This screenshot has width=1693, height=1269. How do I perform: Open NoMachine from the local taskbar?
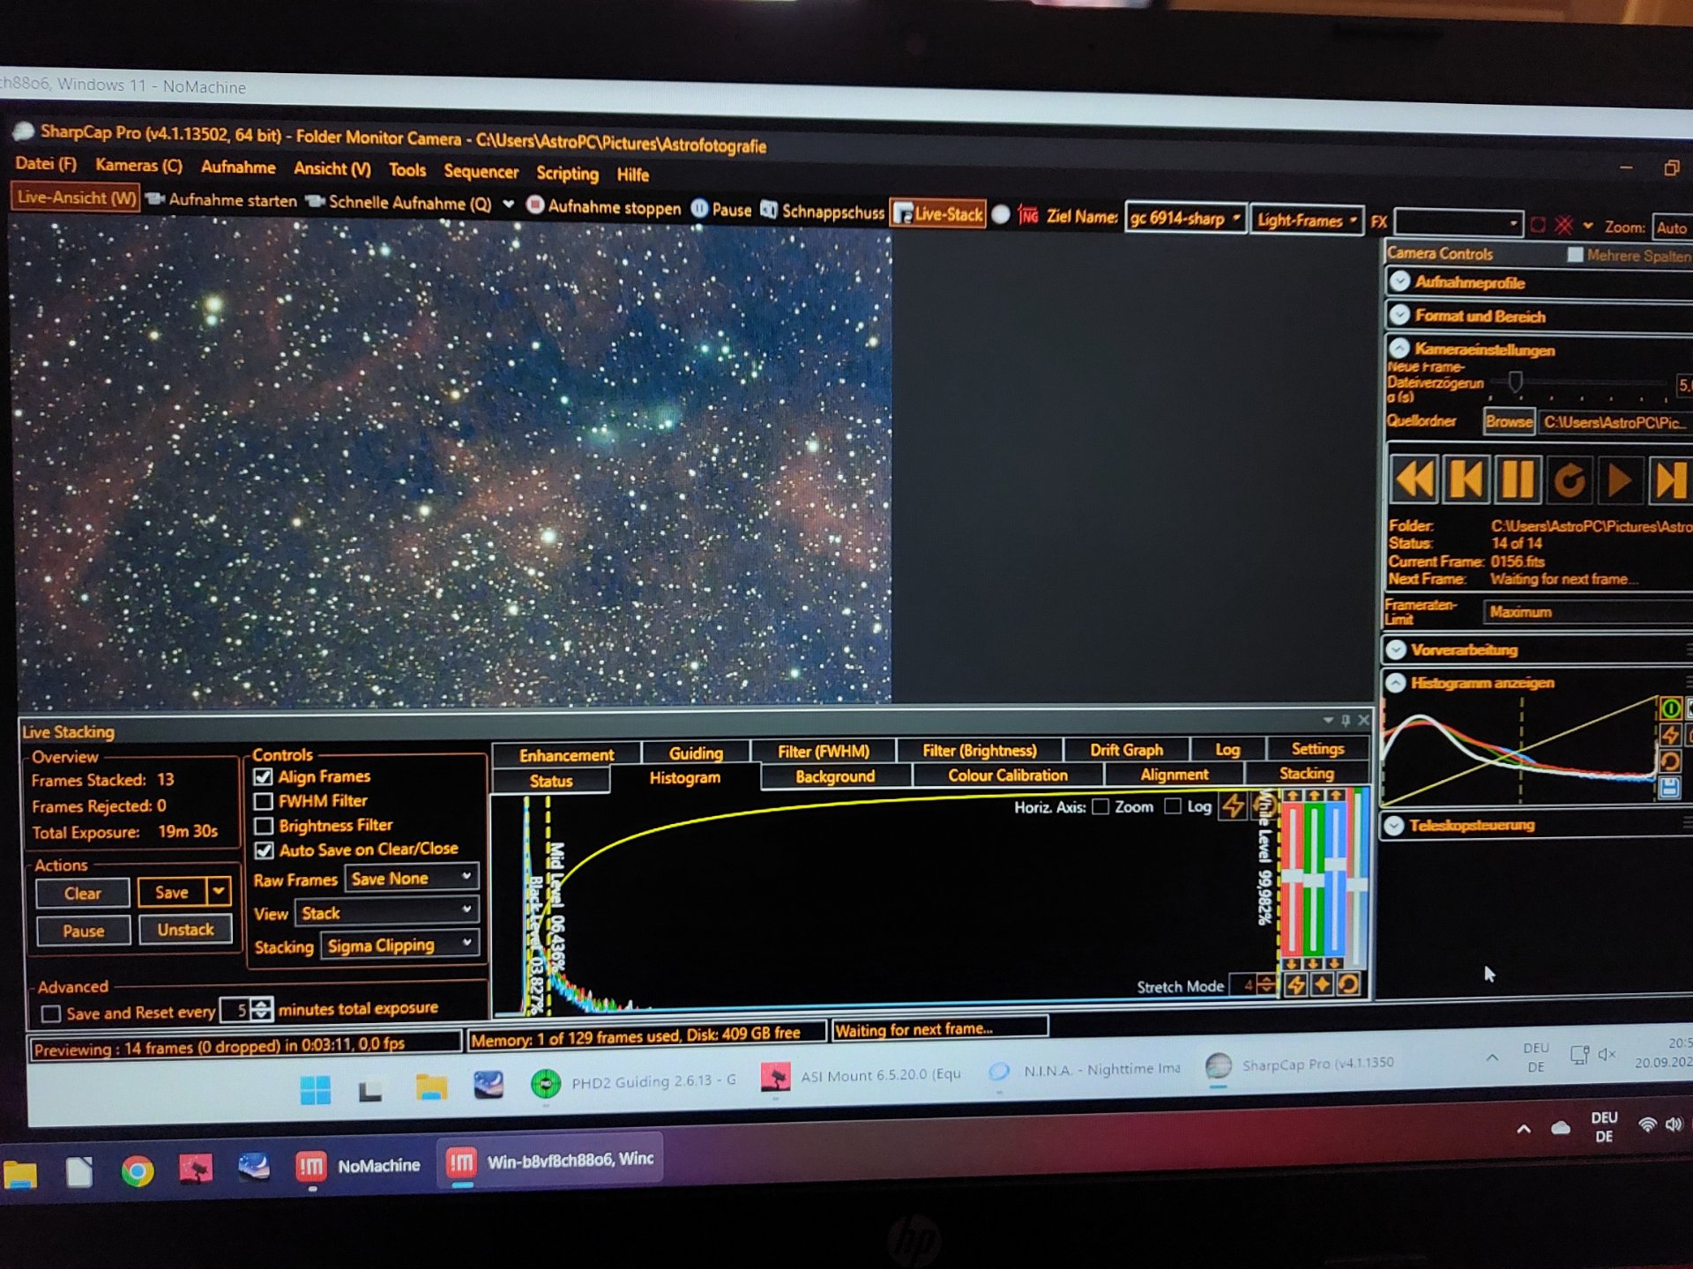pos(357,1167)
